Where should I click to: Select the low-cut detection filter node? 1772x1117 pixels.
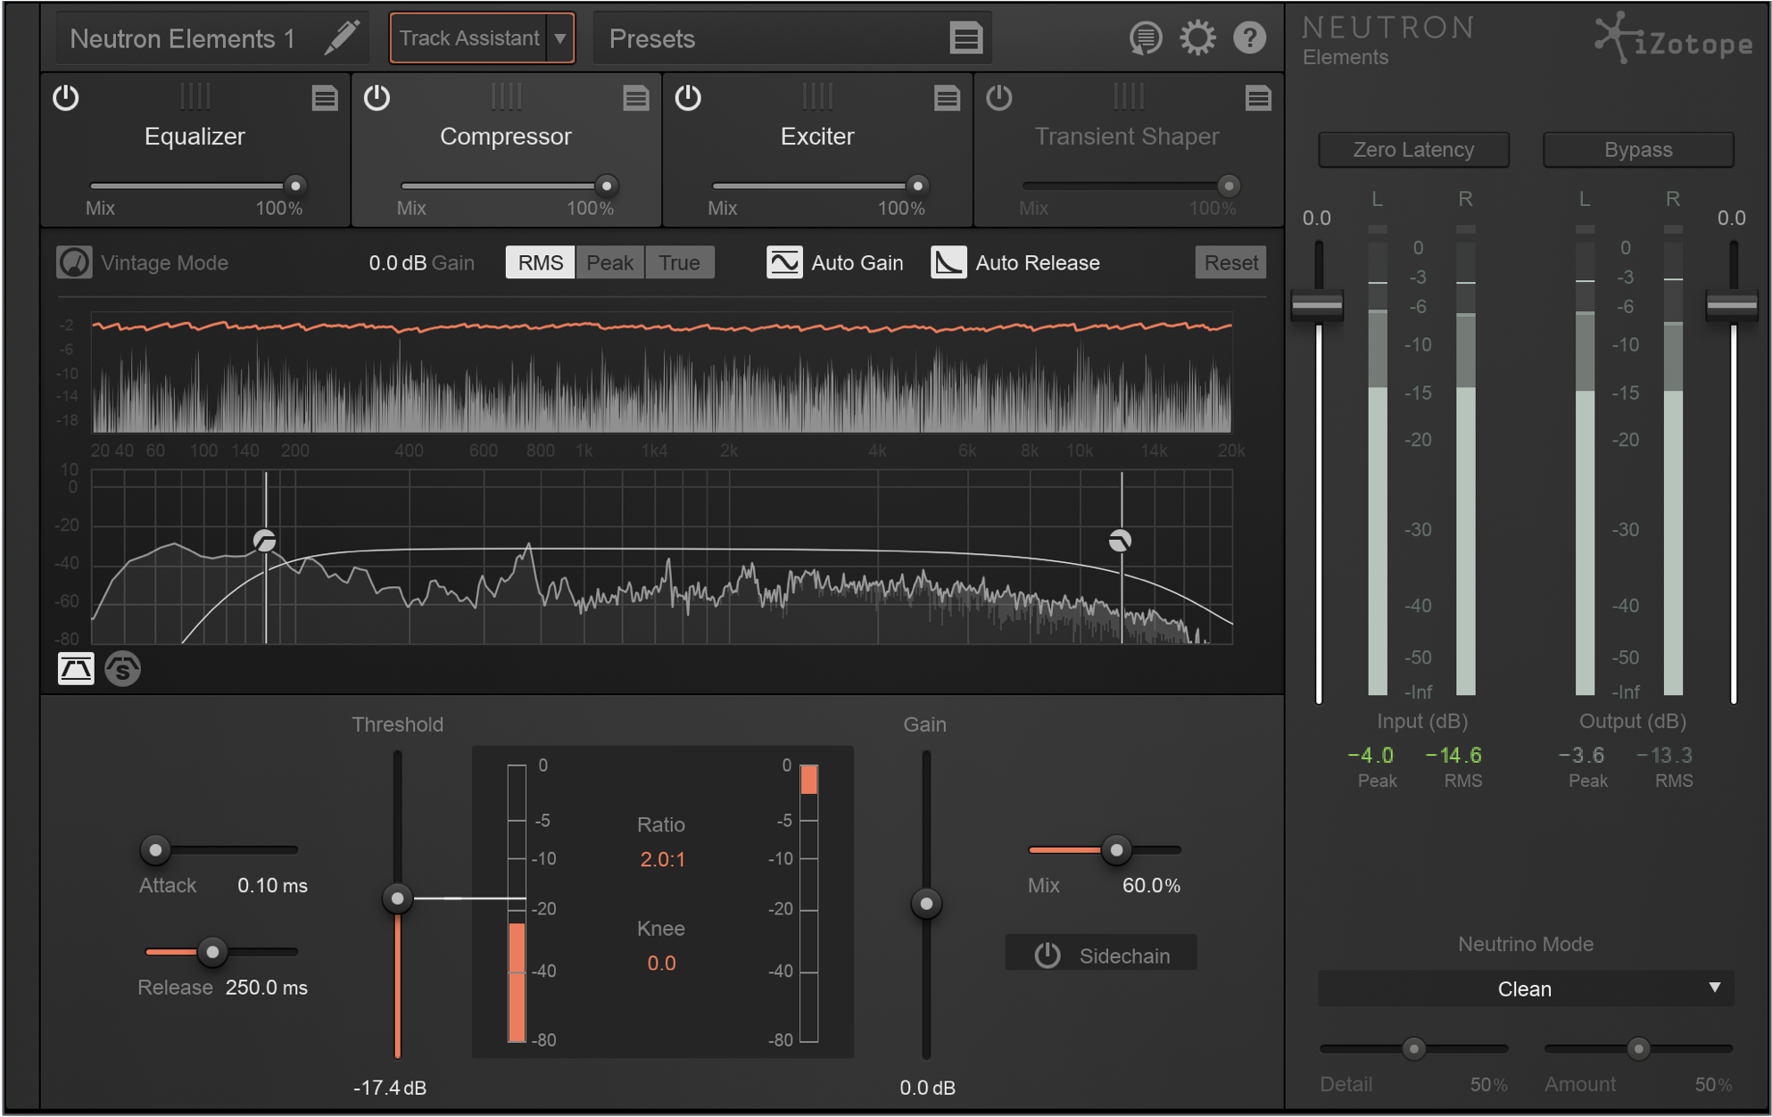[264, 541]
